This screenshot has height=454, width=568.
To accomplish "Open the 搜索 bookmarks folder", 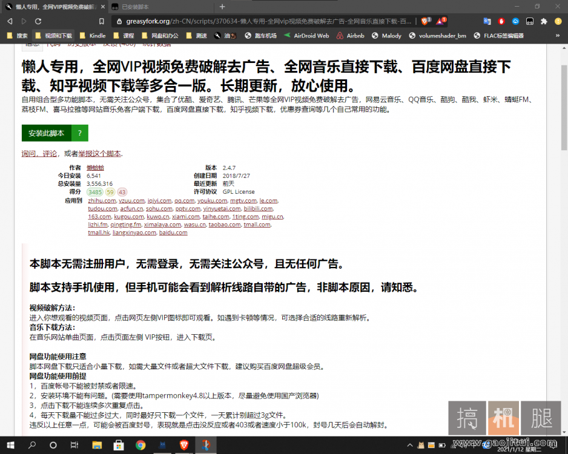I will (18, 36).
